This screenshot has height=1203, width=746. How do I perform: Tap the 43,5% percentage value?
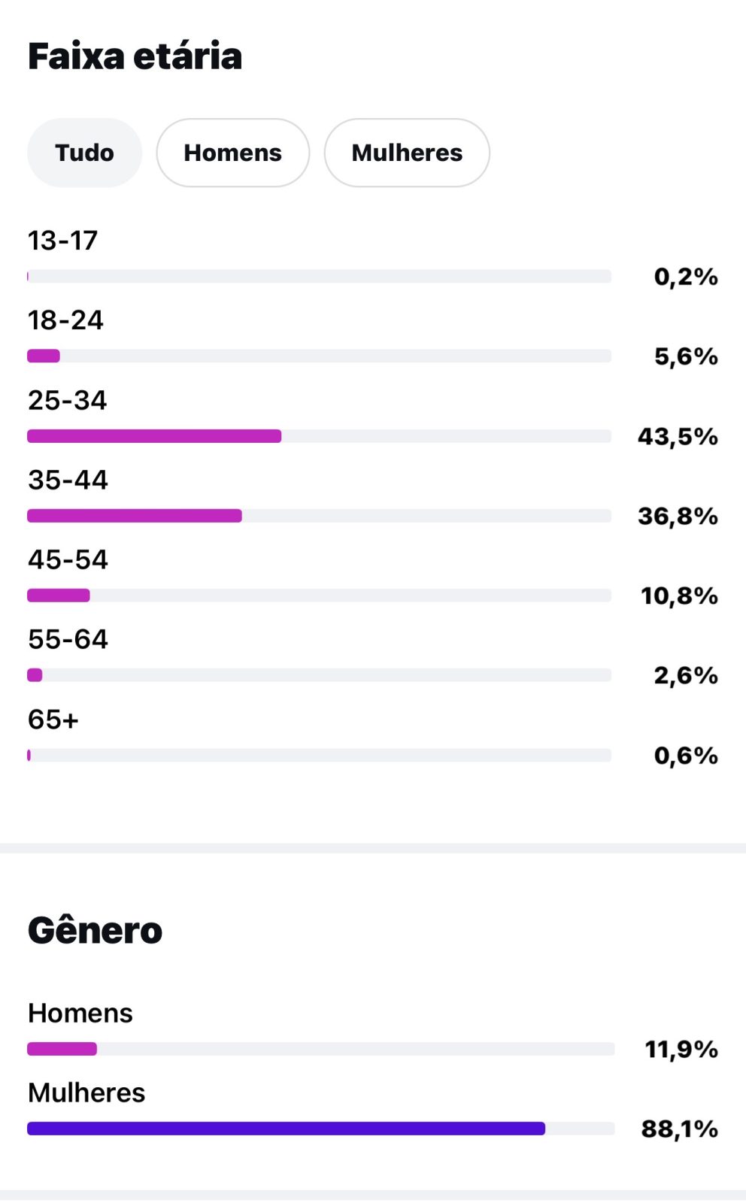tap(678, 436)
